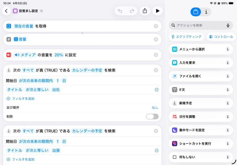Go back using the back chevron

[x=6, y=11]
